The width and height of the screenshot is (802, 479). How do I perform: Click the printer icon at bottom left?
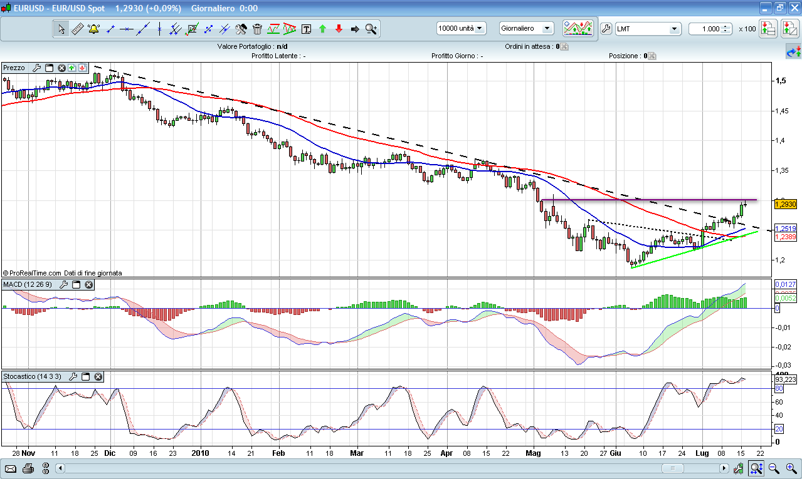pyautogui.click(x=28, y=468)
